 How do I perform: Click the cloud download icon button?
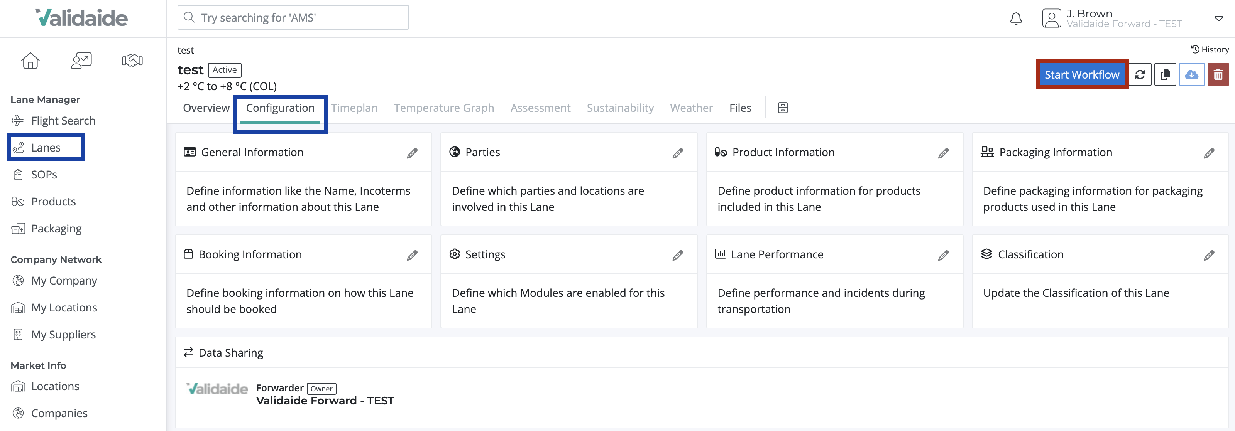pos(1191,75)
